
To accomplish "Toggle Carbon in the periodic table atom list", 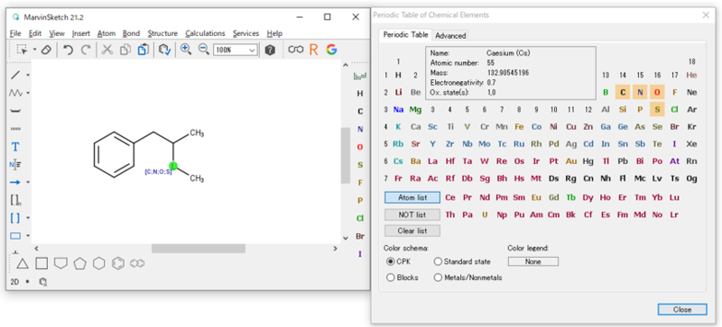I will click(x=623, y=93).
